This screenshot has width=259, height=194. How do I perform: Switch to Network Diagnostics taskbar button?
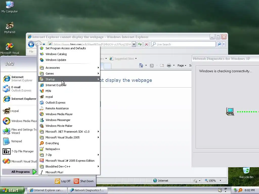[x=88, y=190]
